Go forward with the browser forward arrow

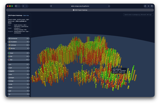(27, 6)
